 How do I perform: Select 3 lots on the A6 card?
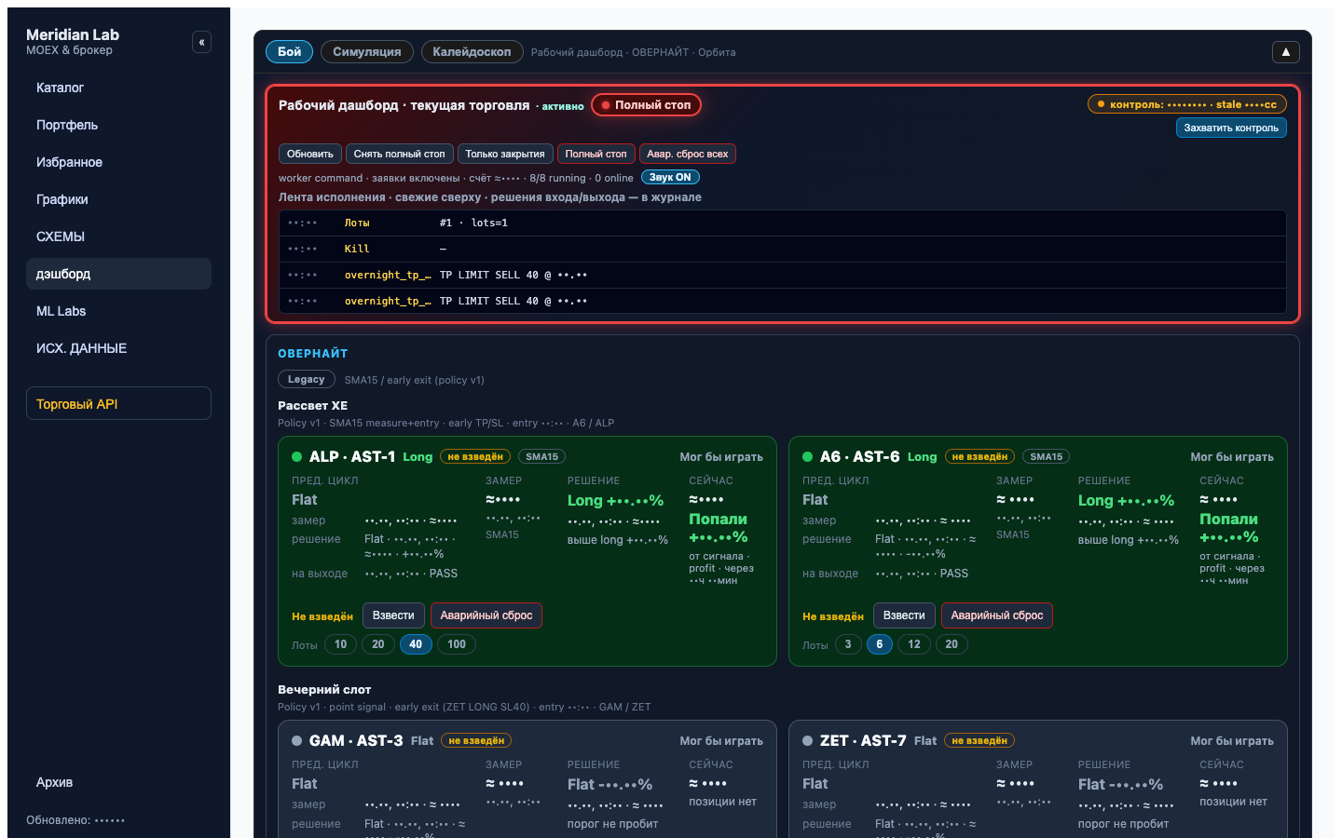coord(848,644)
